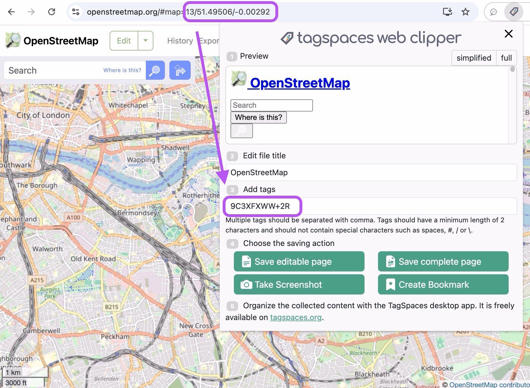Bookmark the page using the star icon
530x388 pixels.
[465, 12]
